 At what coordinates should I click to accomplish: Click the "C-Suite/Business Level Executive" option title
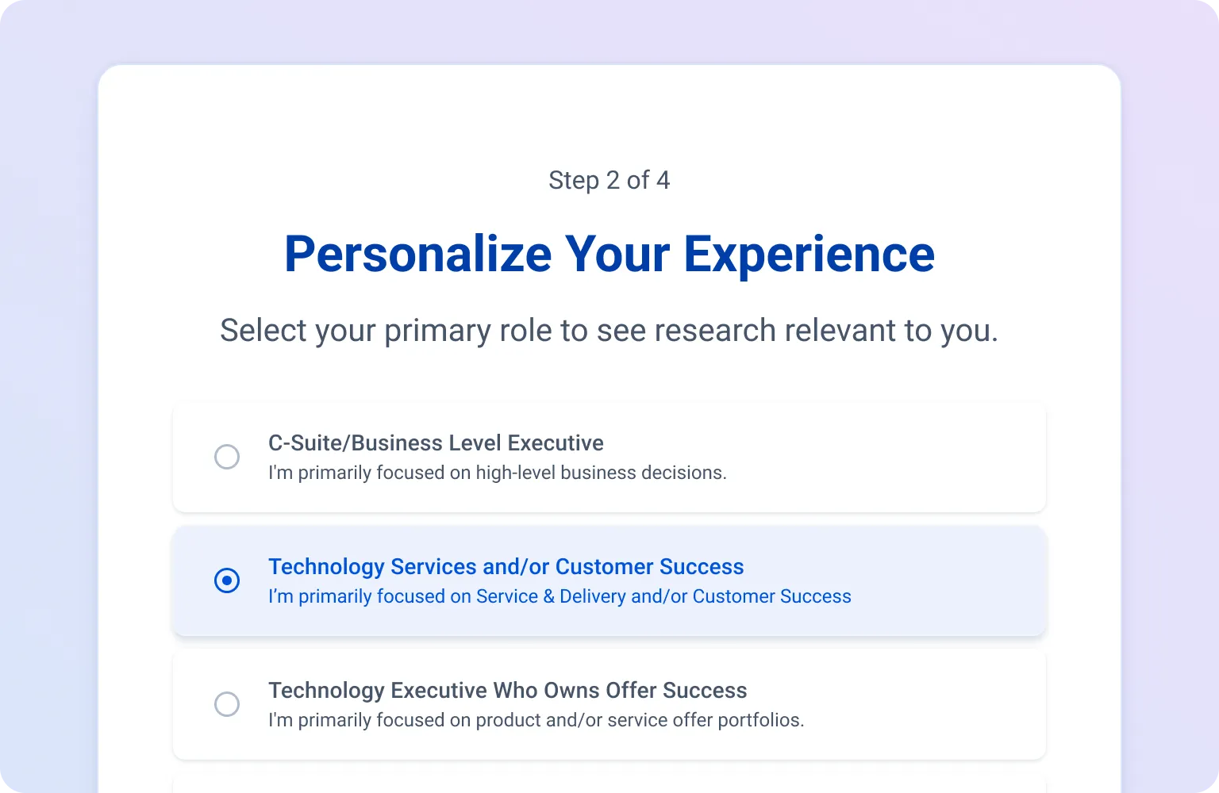tap(436, 442)
